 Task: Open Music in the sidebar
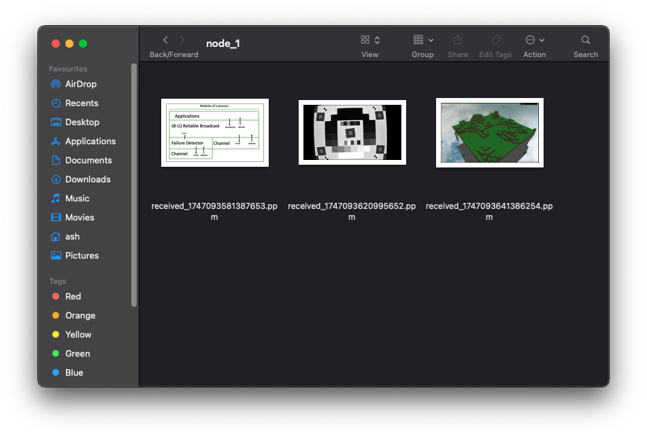pyautogui.click(x=77, y=198)
